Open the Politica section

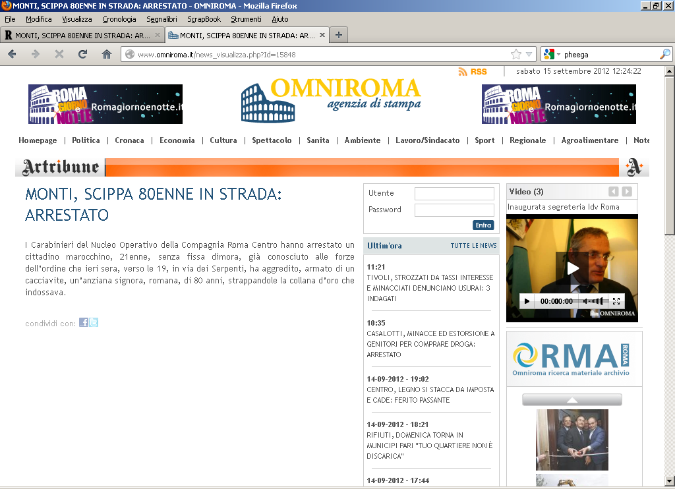pyautogui.click(x=86, y=140)
